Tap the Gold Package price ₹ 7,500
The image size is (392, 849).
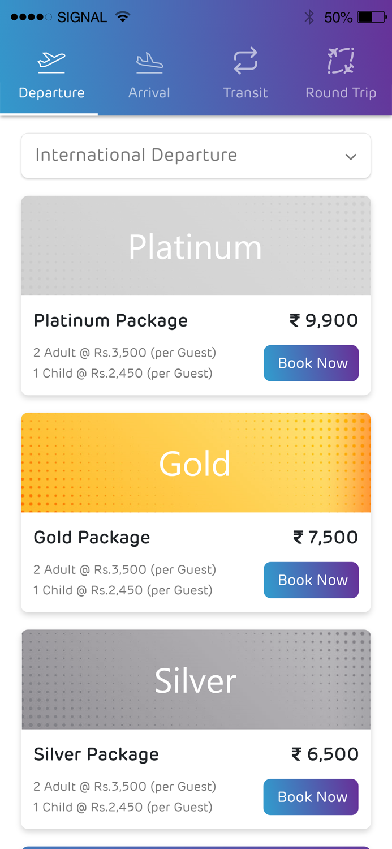tap(325, 537)
